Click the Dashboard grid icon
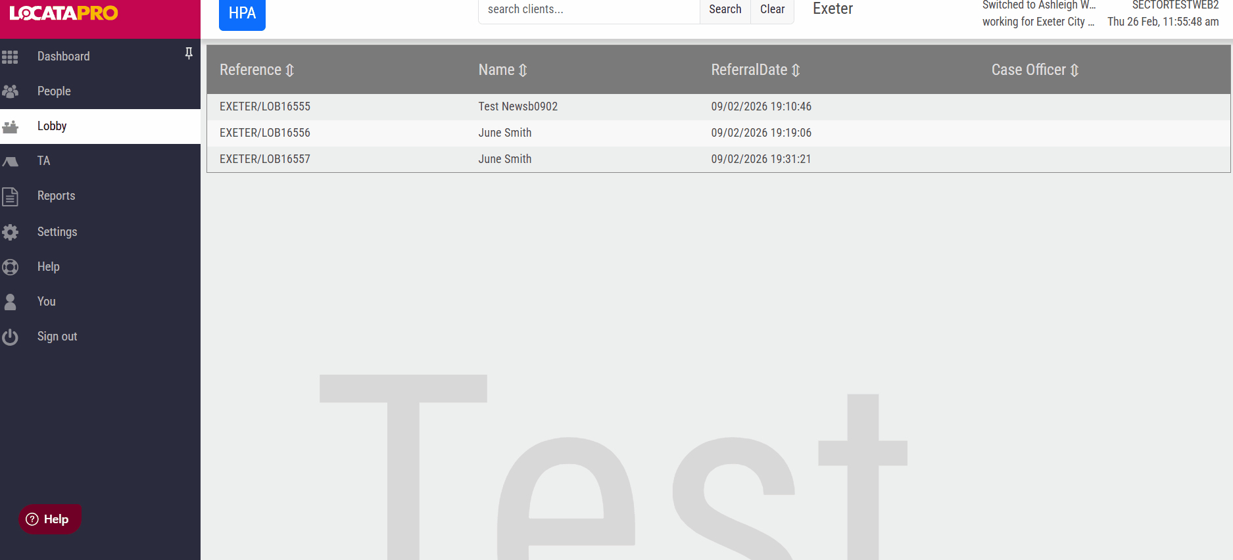The height and width of the screenshot is (560, 1233). [x=10, y=57]
